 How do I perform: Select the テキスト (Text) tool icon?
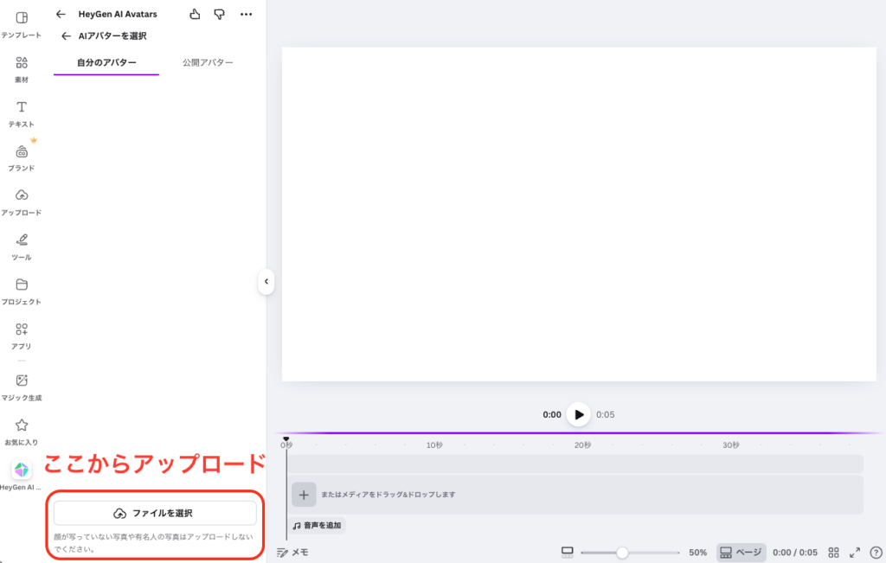[22, 106]
